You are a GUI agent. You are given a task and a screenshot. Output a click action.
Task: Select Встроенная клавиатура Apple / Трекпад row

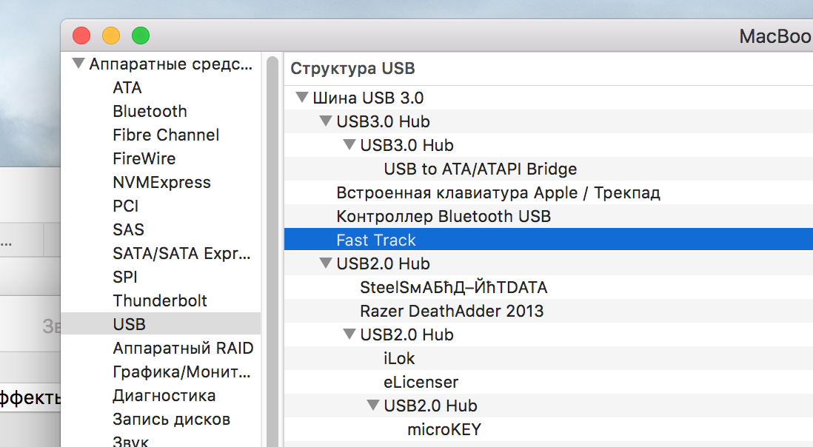(549, 192)
